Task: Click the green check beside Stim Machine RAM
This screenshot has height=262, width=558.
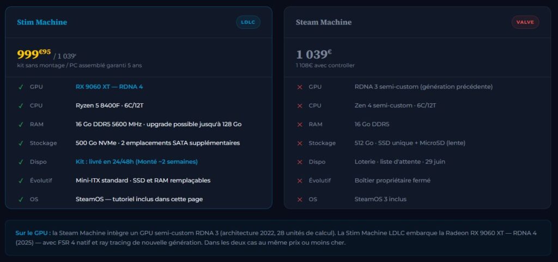Action: click(x=21, y=124)
